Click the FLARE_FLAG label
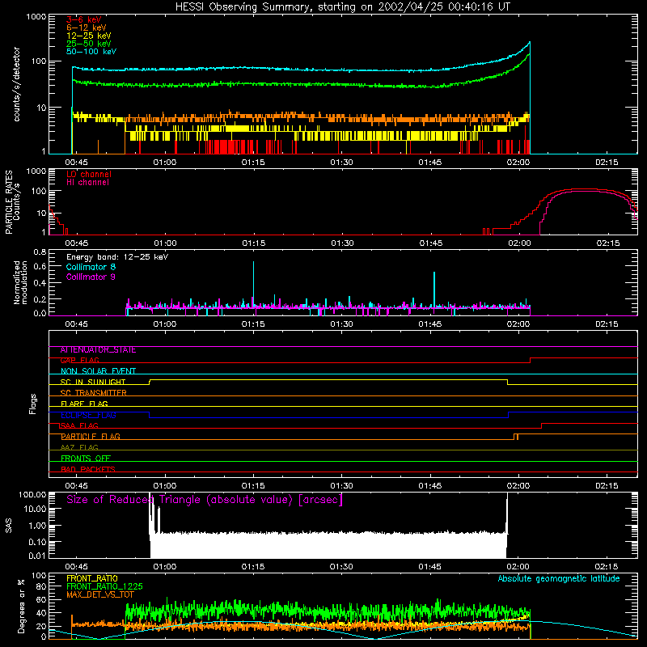The height and width of the screenshot is (647, 647). 84,404
